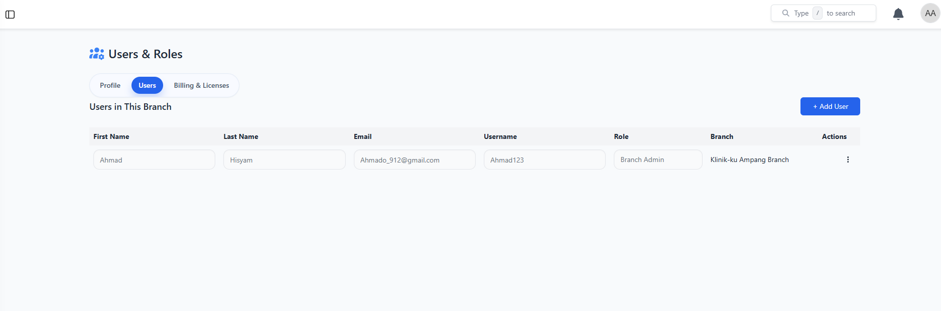Screen dimensions: 941x311
Task: Click the Email field Ahmado_912@gmail.com
Action: tap(415, 160)
